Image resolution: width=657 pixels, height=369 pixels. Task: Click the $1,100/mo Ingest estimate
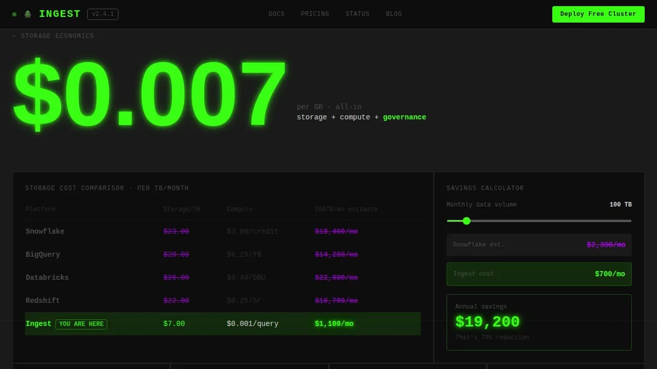click(x=334, y=324)
